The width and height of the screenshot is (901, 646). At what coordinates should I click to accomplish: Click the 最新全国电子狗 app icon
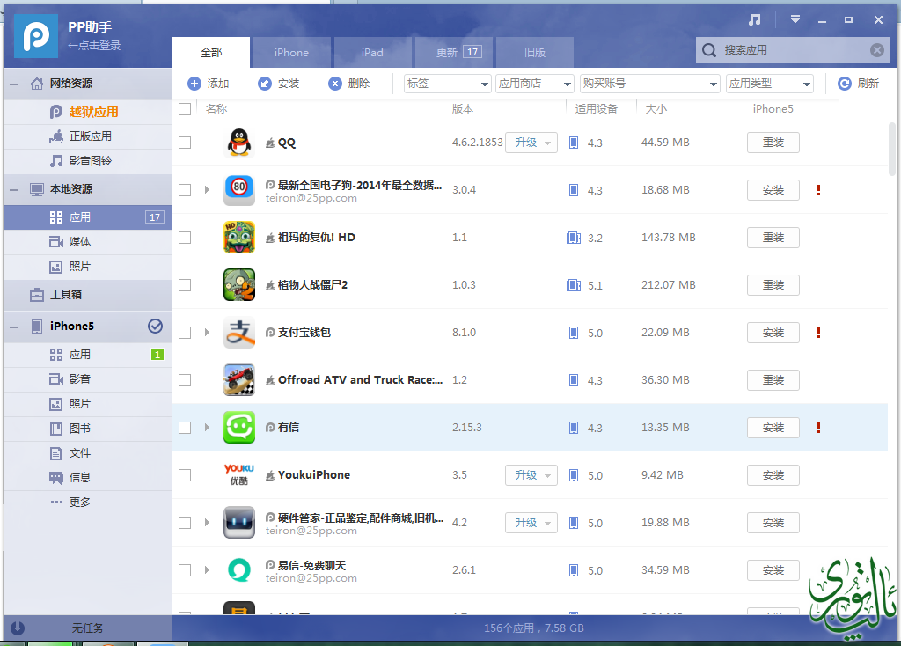[239, 190]
